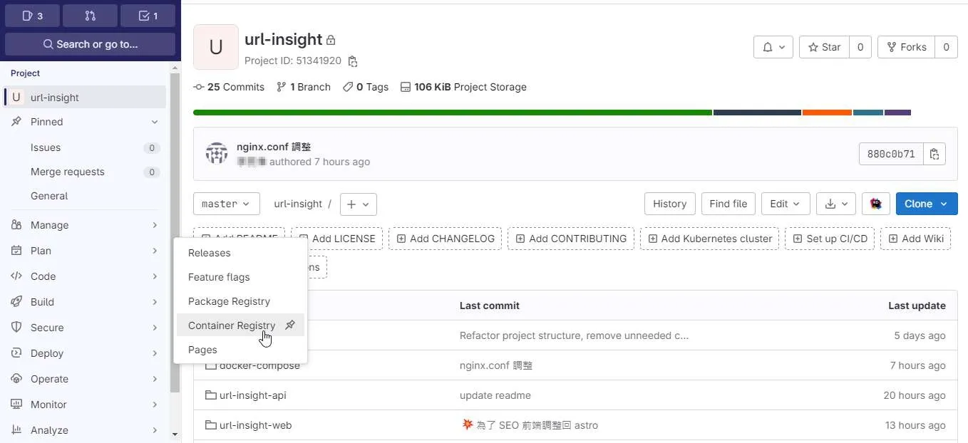
Task: Open the merge requests icon in the top bar
Action: click(90, 15)
